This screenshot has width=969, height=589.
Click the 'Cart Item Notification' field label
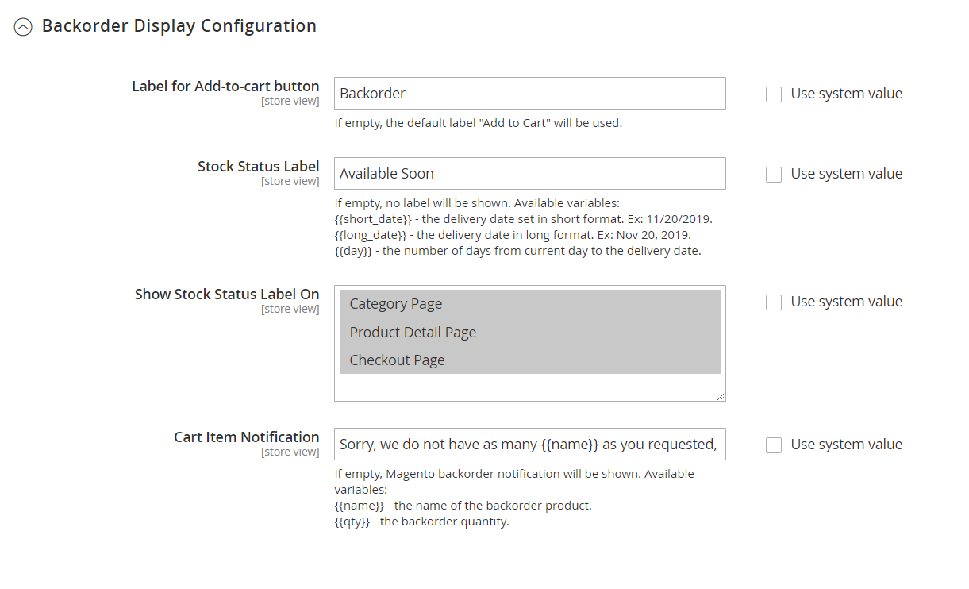point(246,437)
